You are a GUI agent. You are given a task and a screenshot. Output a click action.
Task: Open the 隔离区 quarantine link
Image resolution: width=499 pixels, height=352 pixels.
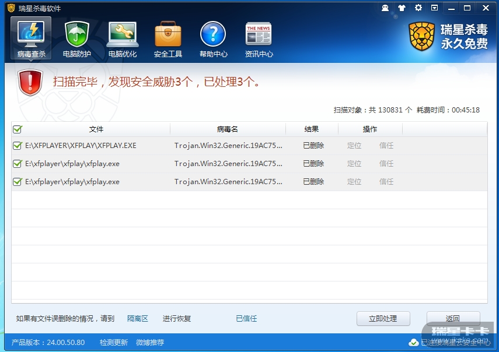point(138,319)
